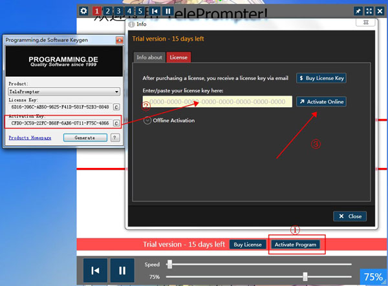The image size is (388, 286).
Task: Open the Product dropdown showing TelePrompter
Action: click(x=63, y=92)
